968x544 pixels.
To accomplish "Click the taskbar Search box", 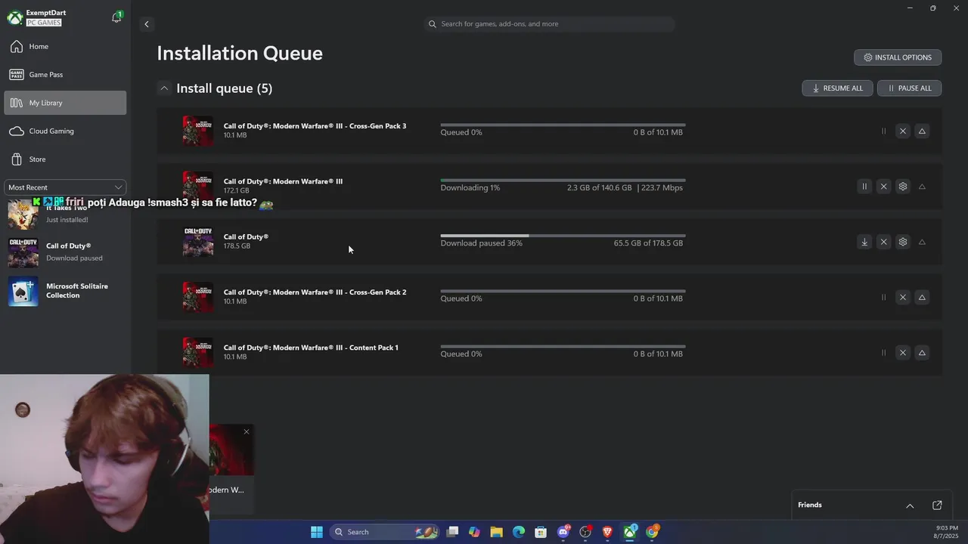I will [384, 532].
